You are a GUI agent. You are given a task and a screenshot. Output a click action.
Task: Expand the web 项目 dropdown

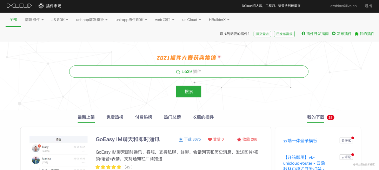(x=165, y=20)
